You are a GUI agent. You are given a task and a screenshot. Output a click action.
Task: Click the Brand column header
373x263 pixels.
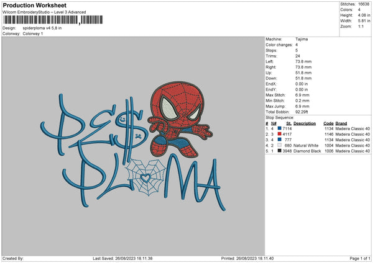(343, 123)
